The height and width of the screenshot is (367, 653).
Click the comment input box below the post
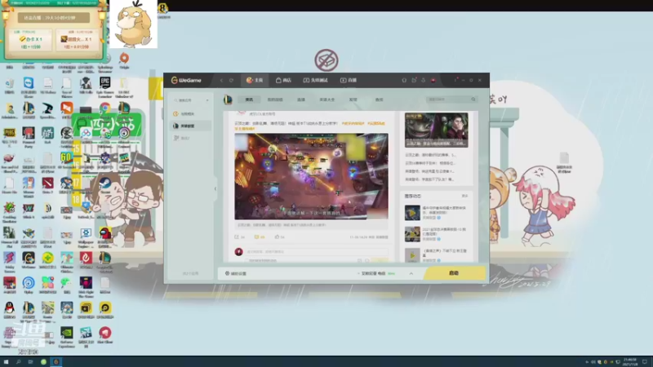pos(317,252)
